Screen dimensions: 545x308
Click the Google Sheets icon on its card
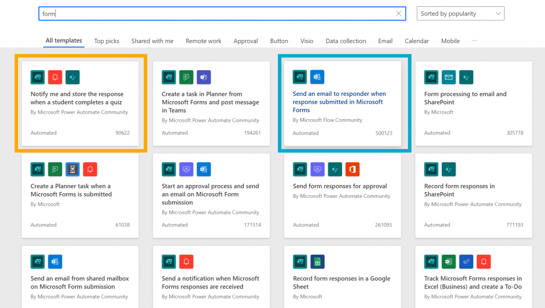click(317, 262)
